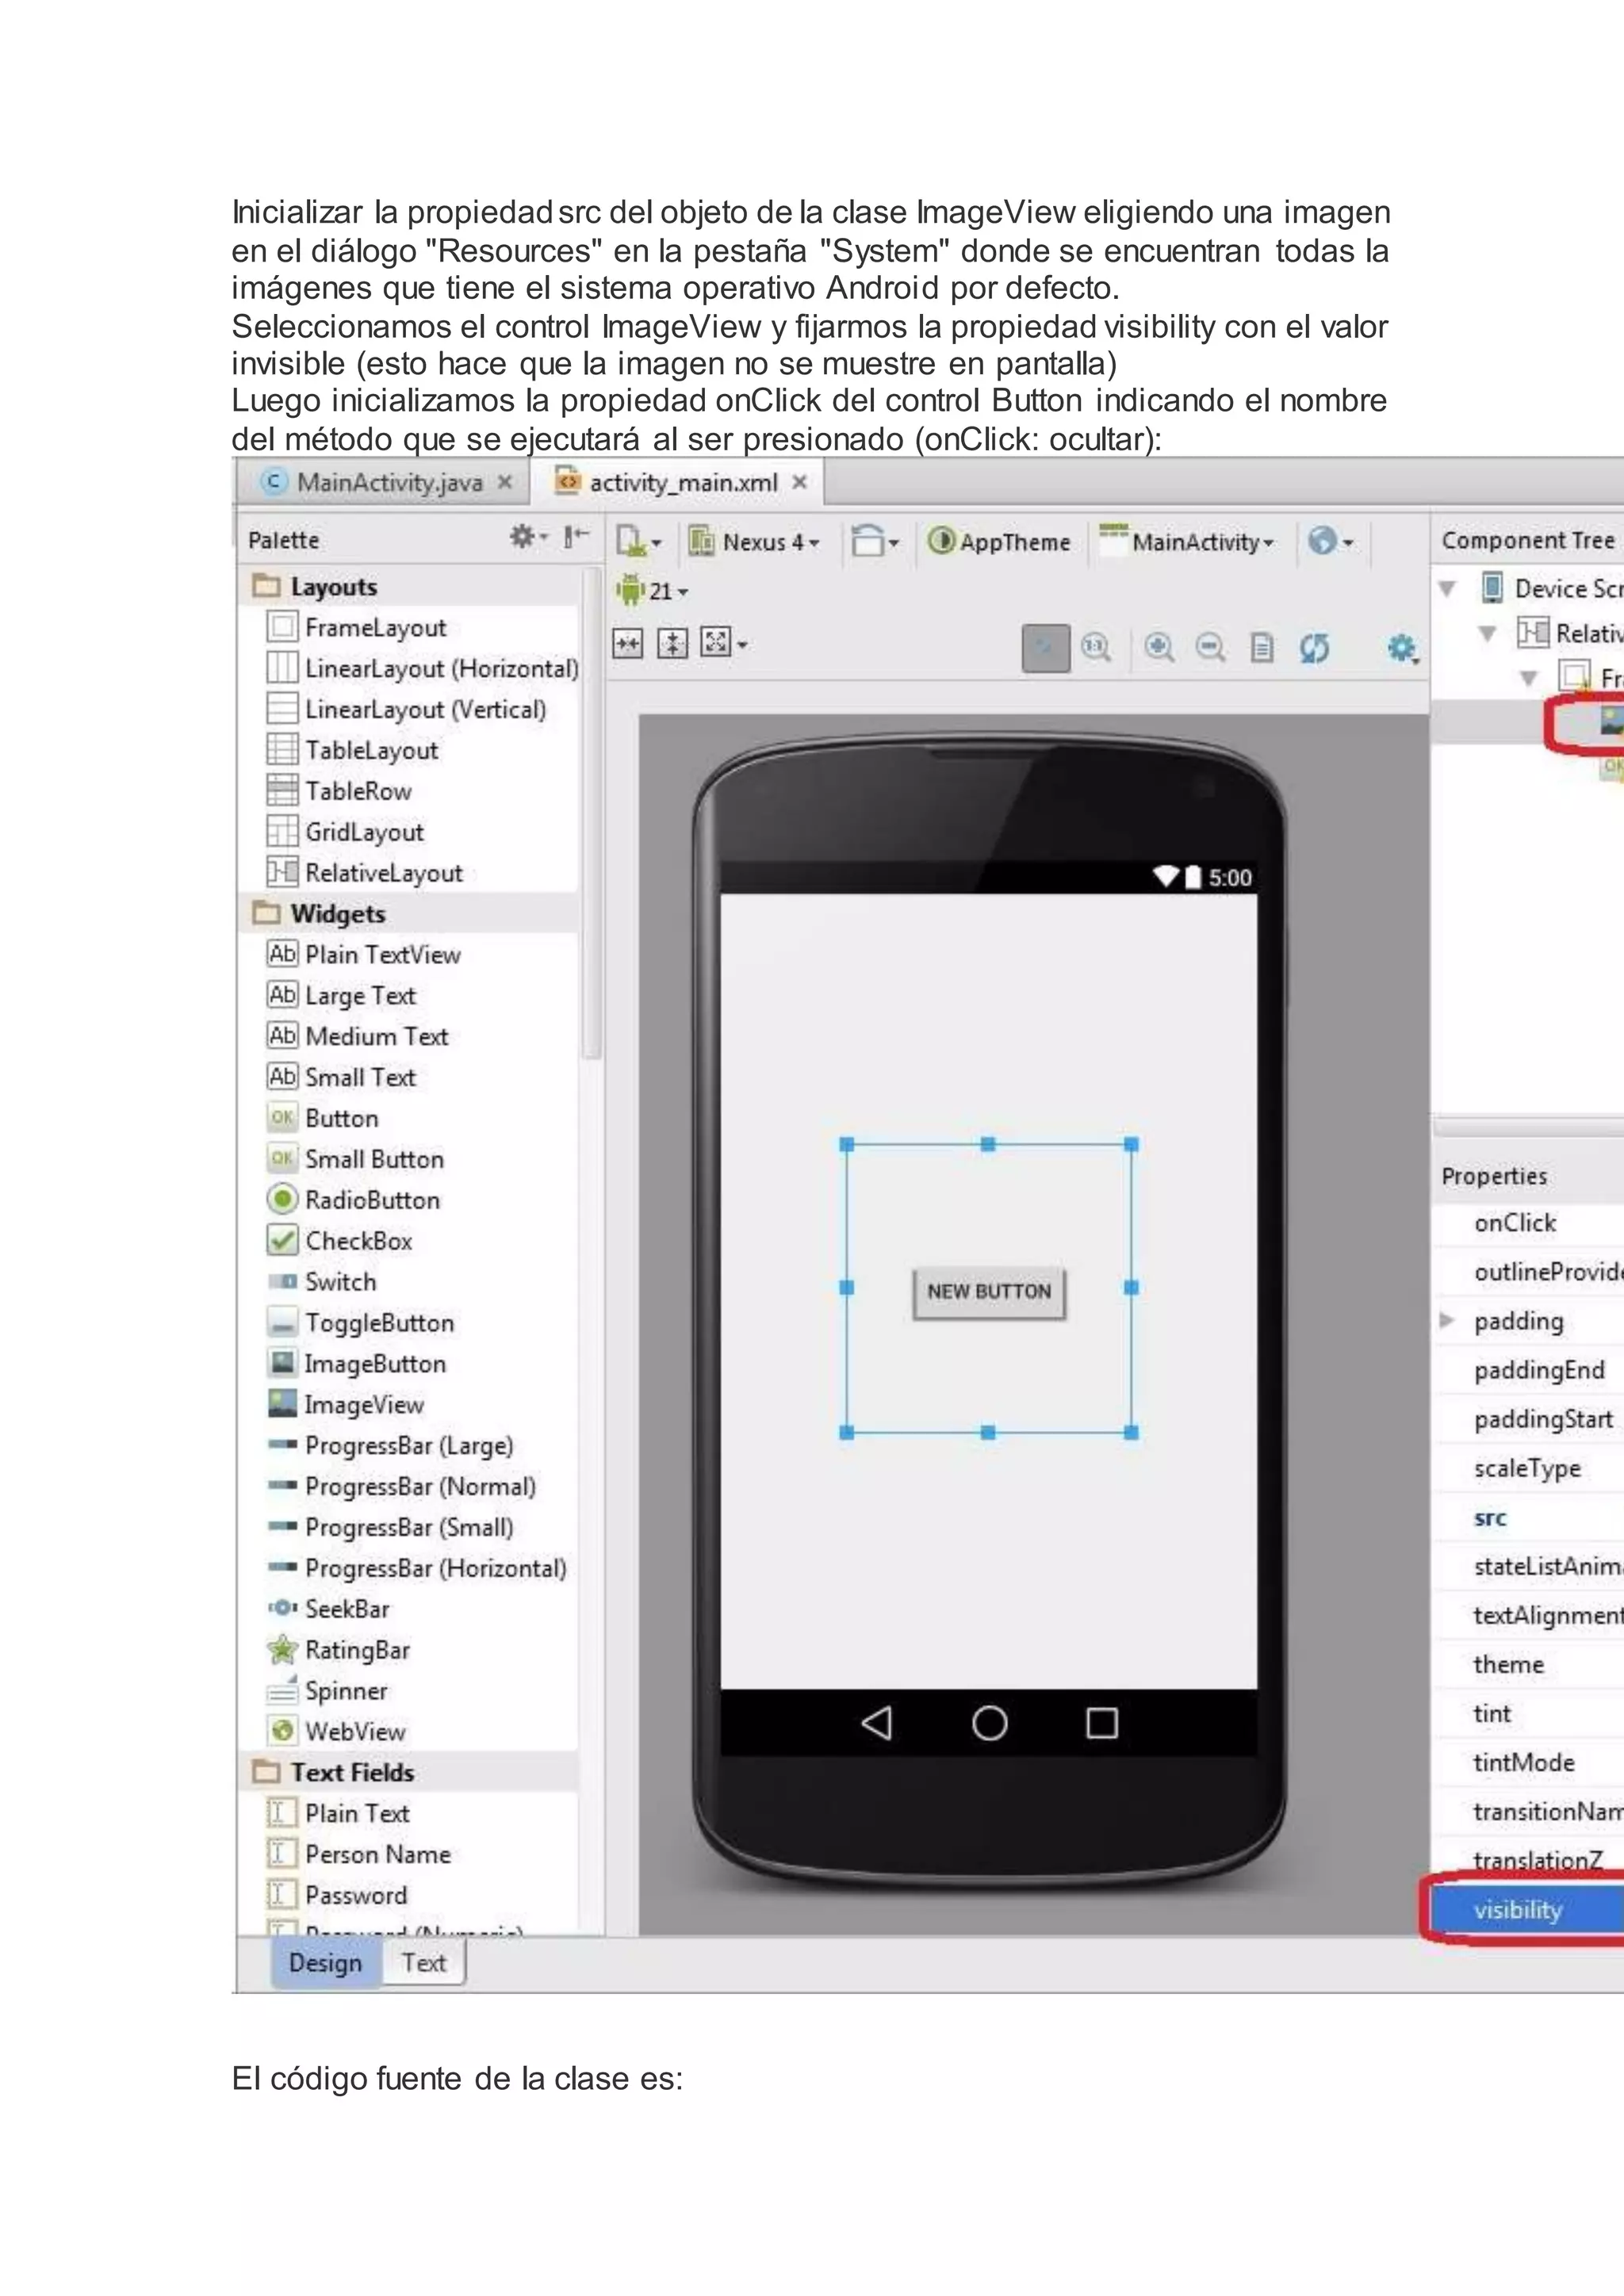Open the Nexus 4 device dropdown
The width and height of the screenshot is (1624, 2296).
755,542
